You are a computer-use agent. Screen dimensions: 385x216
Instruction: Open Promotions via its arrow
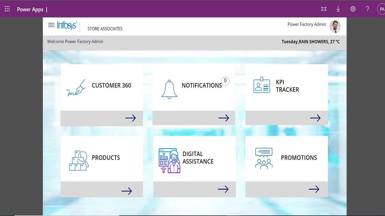pos(314,189)
